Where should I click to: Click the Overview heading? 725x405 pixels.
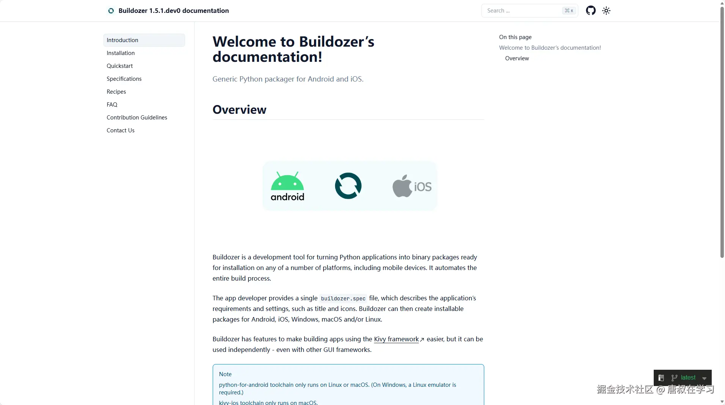point(240,110)
